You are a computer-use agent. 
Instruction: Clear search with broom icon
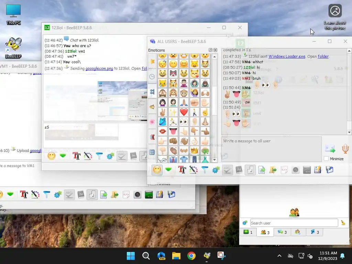(343, 223)
